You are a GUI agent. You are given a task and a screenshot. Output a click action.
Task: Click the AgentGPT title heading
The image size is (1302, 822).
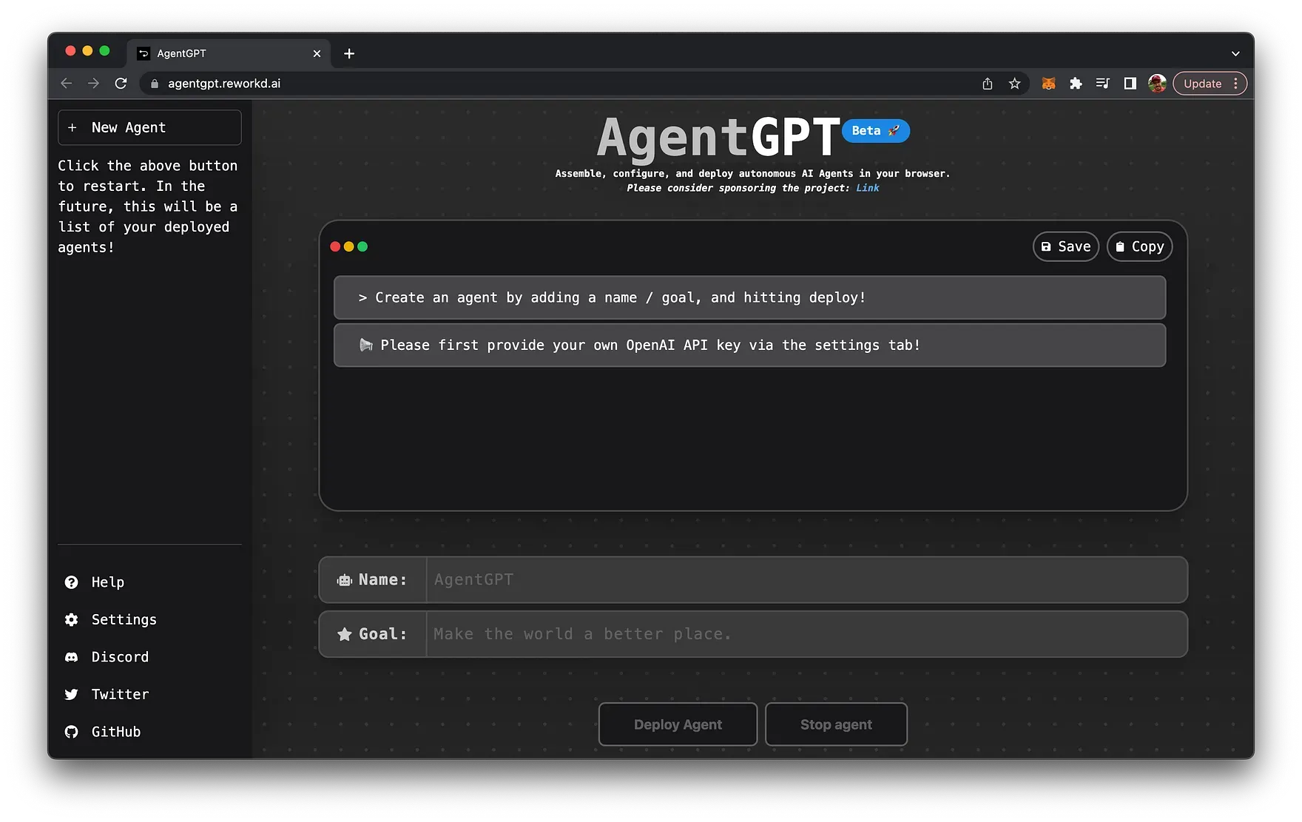[718, 138]
